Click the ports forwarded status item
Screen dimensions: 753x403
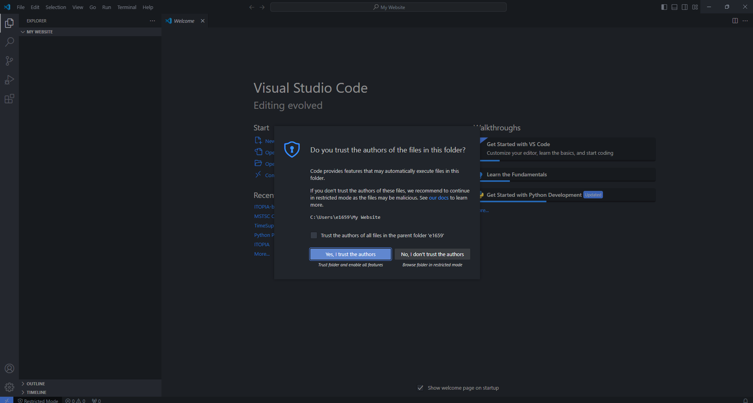pos(96,401)
